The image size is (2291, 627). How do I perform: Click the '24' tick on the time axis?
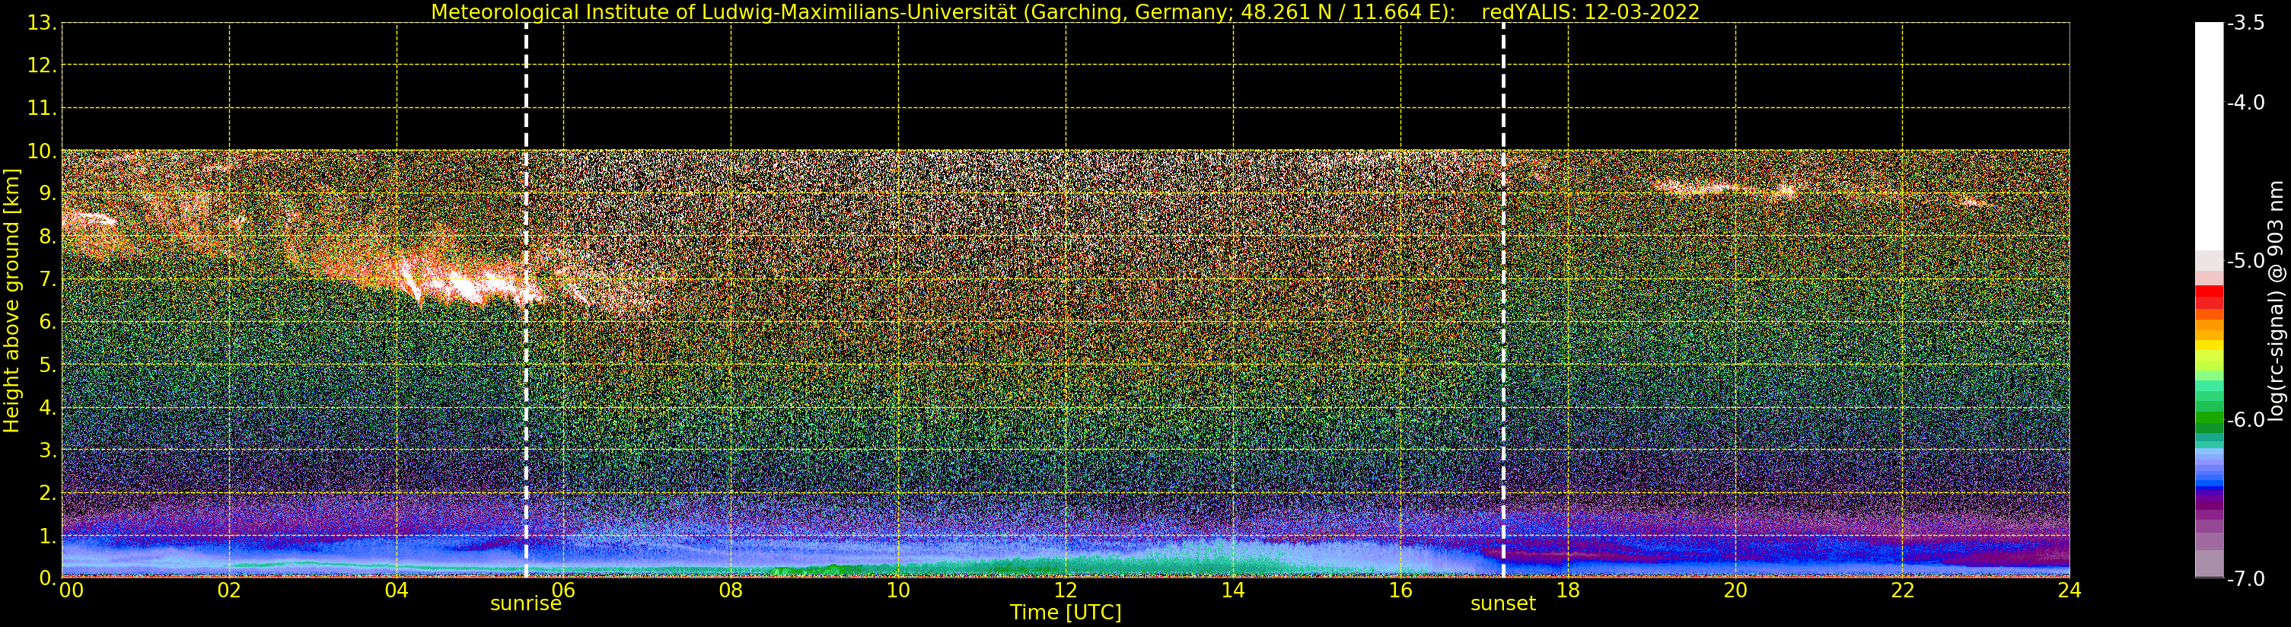2070,590
